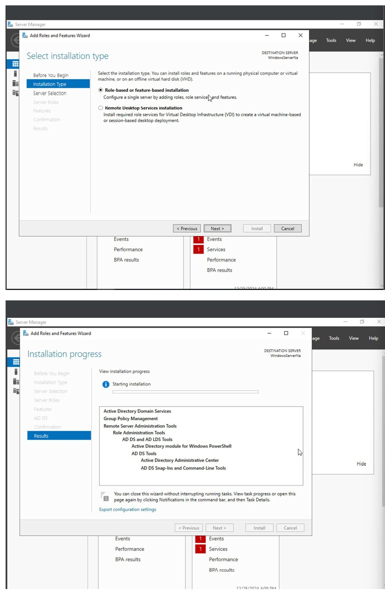Click Server Manager back arrow beside installation type wizard

15,40
